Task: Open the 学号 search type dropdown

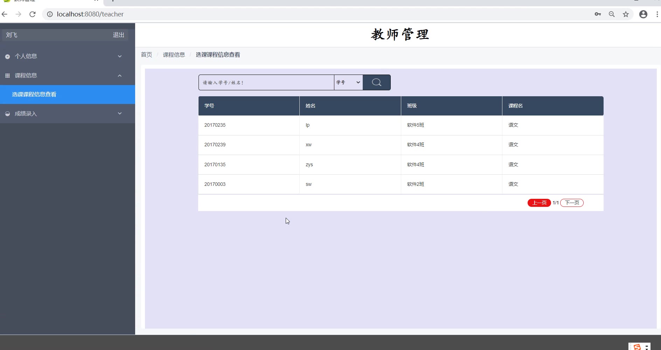Action: (x=348, y=82)
